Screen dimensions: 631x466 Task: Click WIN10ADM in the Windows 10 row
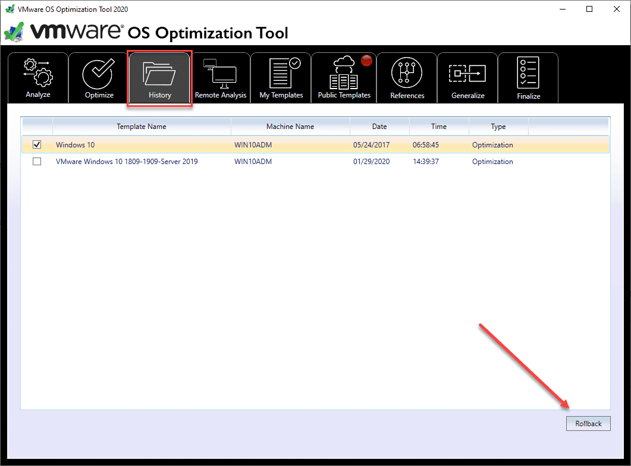(253, 145)
